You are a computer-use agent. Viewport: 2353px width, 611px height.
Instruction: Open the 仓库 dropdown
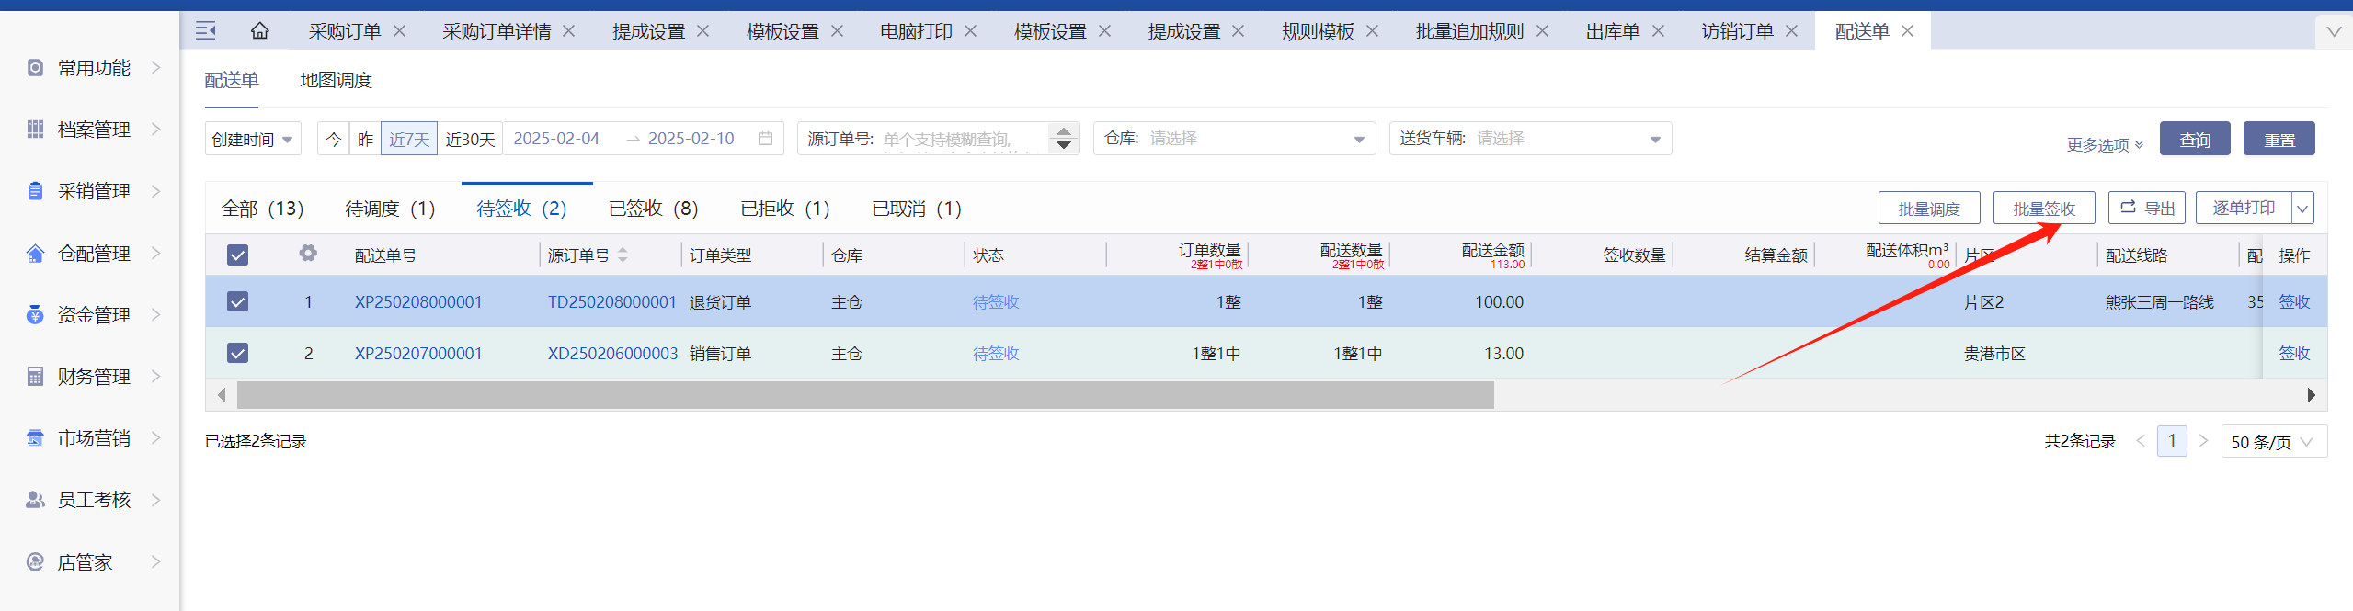pyautogui.click(x=1234, y=139)
